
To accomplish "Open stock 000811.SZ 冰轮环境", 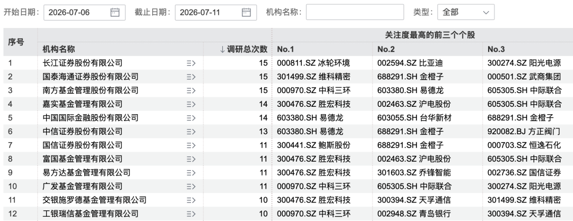I will tap(314, 63).
